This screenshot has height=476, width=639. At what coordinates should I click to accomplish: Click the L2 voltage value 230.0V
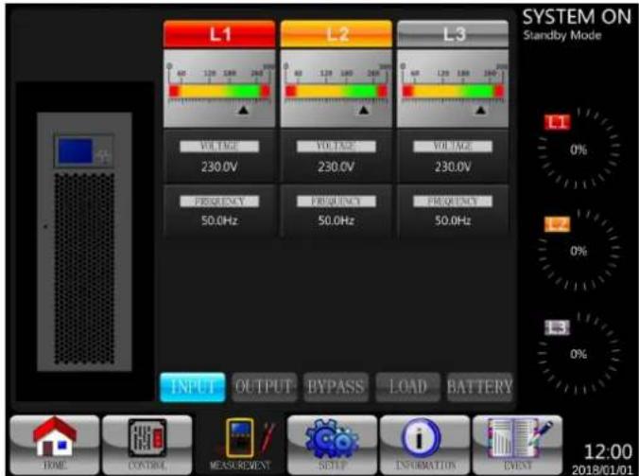pos(337,167)
